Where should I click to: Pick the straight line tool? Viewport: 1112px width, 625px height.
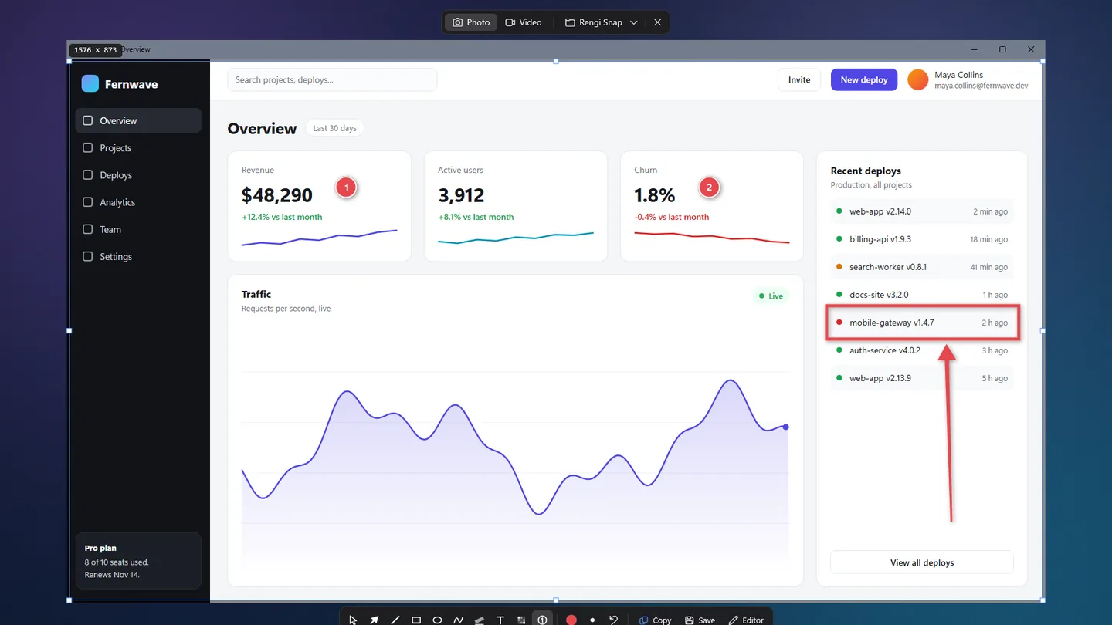click(395, 620)
